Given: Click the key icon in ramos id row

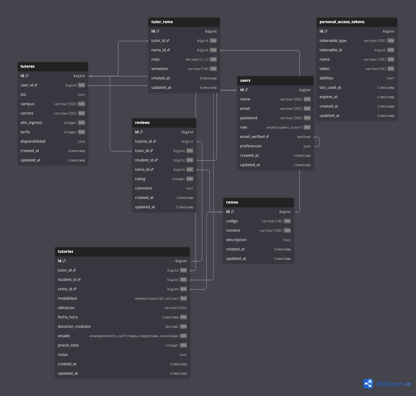Looking at the screenshot, I should [232, 212].
